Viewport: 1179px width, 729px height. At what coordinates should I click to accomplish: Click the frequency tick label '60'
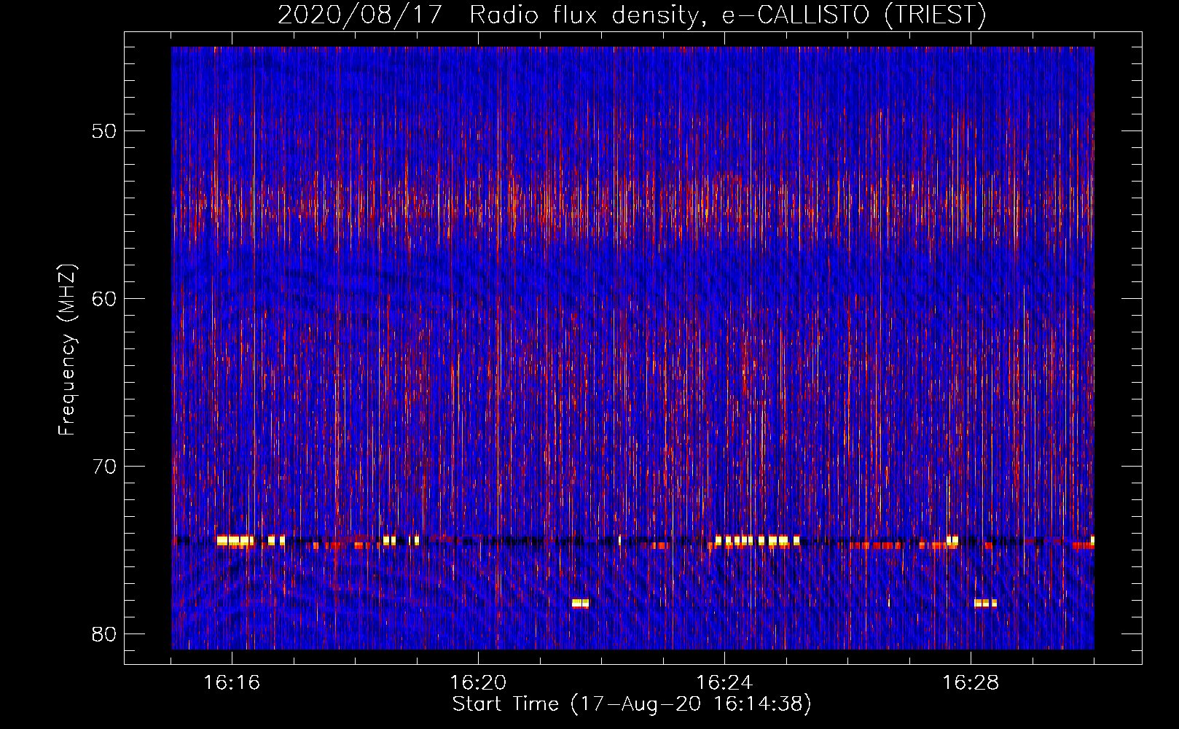click(x=104, y=299)
